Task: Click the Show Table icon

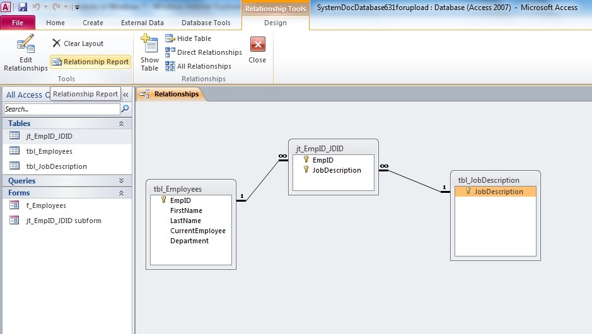Action: 149,45
